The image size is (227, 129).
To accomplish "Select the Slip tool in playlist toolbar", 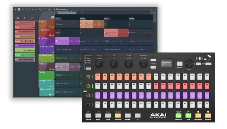I will tap(37, 9).
